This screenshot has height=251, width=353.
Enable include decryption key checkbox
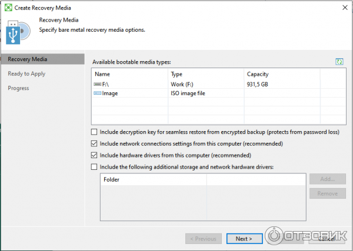94,132
